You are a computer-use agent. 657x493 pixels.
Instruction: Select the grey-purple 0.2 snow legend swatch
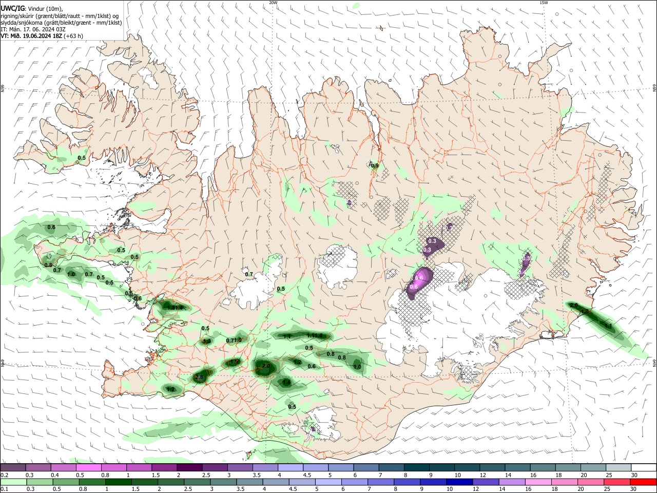pos(13,468)
